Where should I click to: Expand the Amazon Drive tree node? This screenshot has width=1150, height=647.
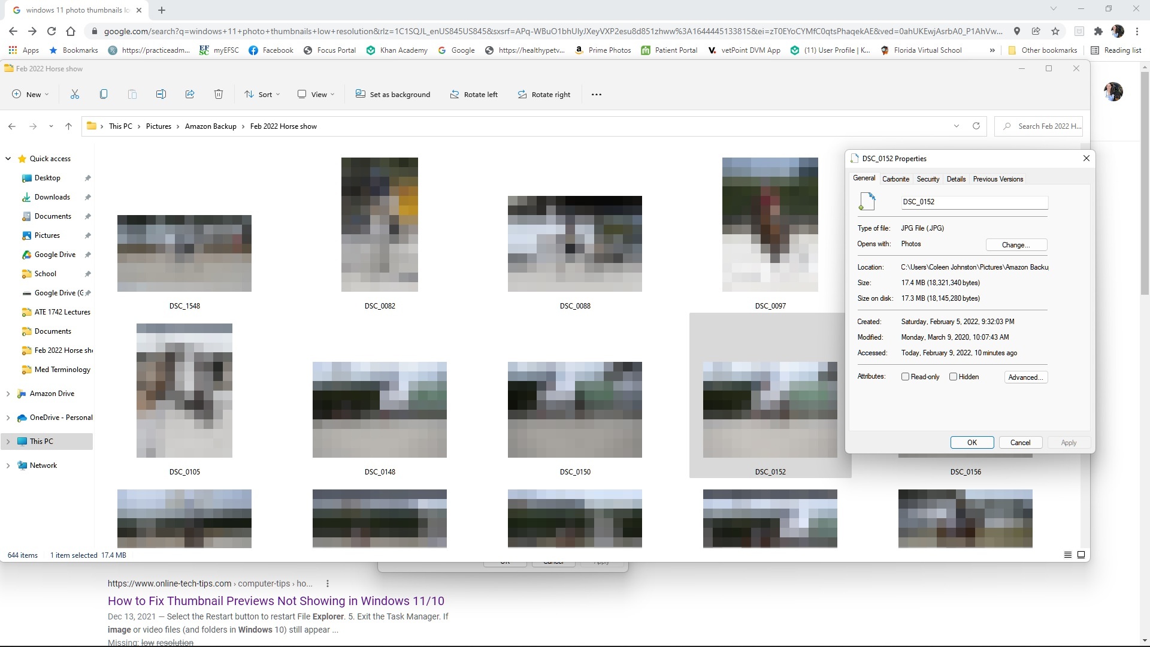(8, 394)
